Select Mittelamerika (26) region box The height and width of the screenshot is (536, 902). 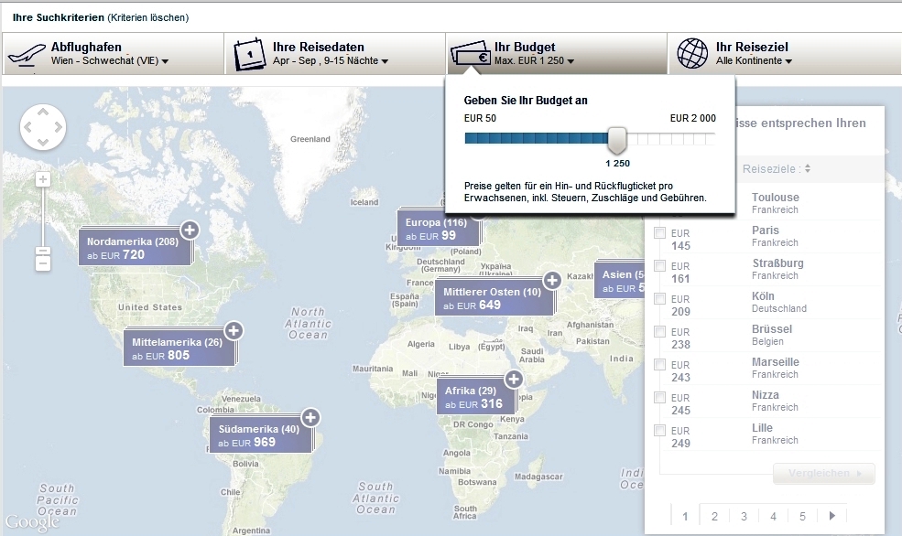click(x=179, y=348)
